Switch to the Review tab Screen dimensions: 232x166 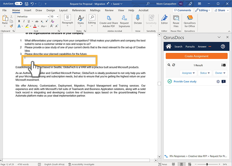109,10
